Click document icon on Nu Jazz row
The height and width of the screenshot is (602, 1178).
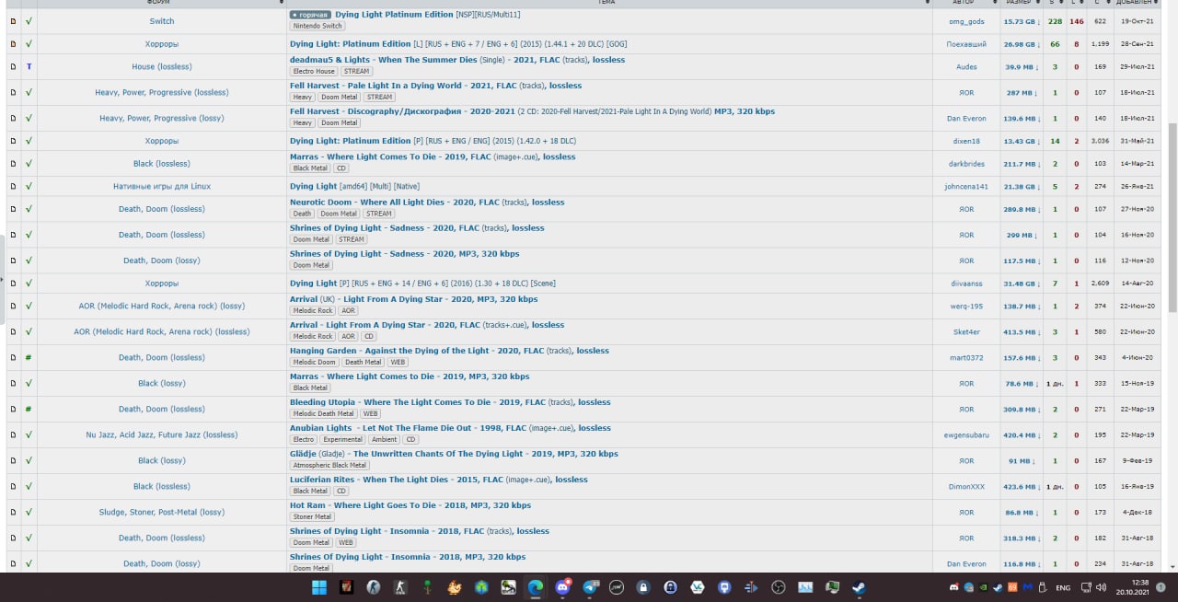tap(13, 434)
